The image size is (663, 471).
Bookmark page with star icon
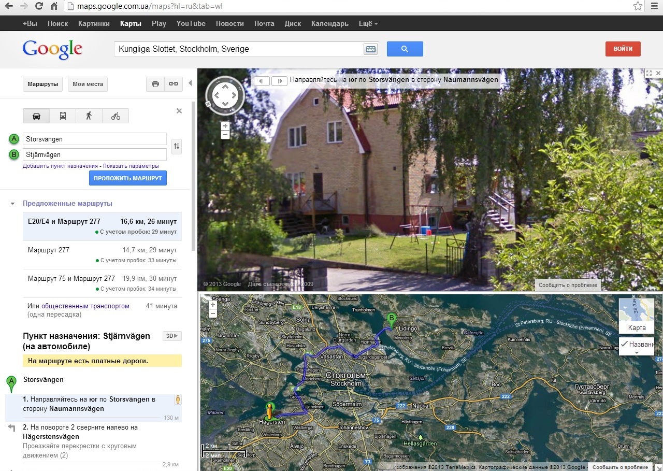point(638,7)
